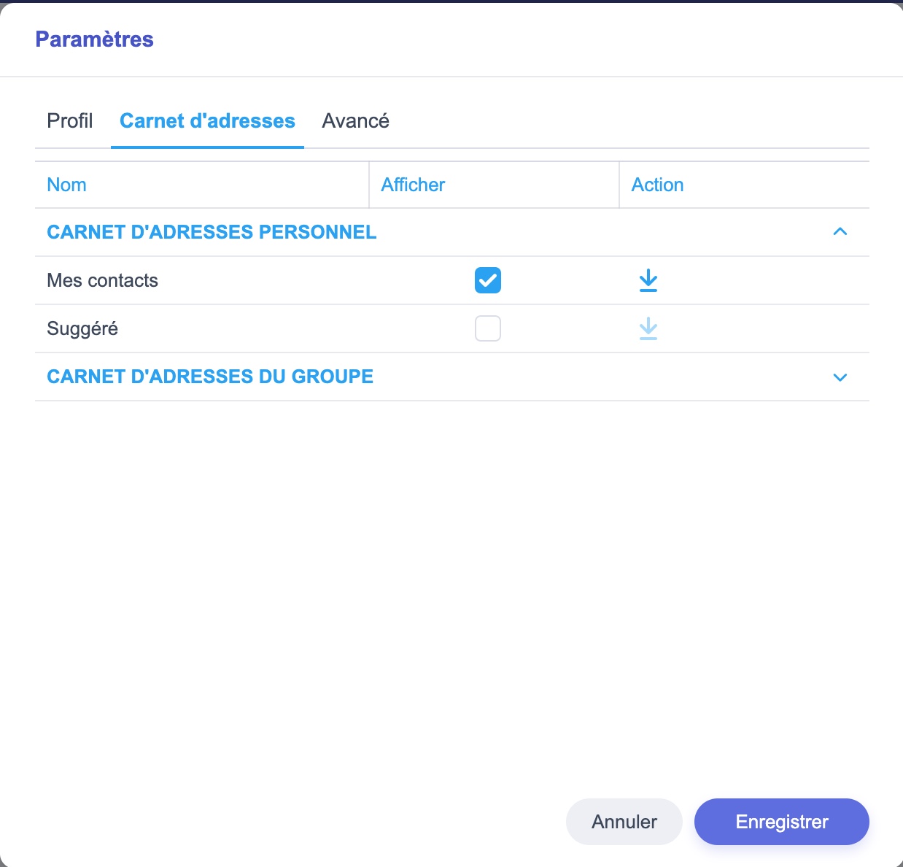Uncheck the Mes contacts display checkbox
Screen dimensions: 903x867
pos(487,280)
